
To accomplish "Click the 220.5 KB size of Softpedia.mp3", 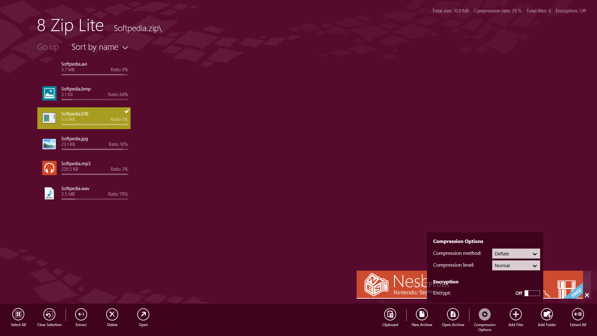I will click(70, 169).
